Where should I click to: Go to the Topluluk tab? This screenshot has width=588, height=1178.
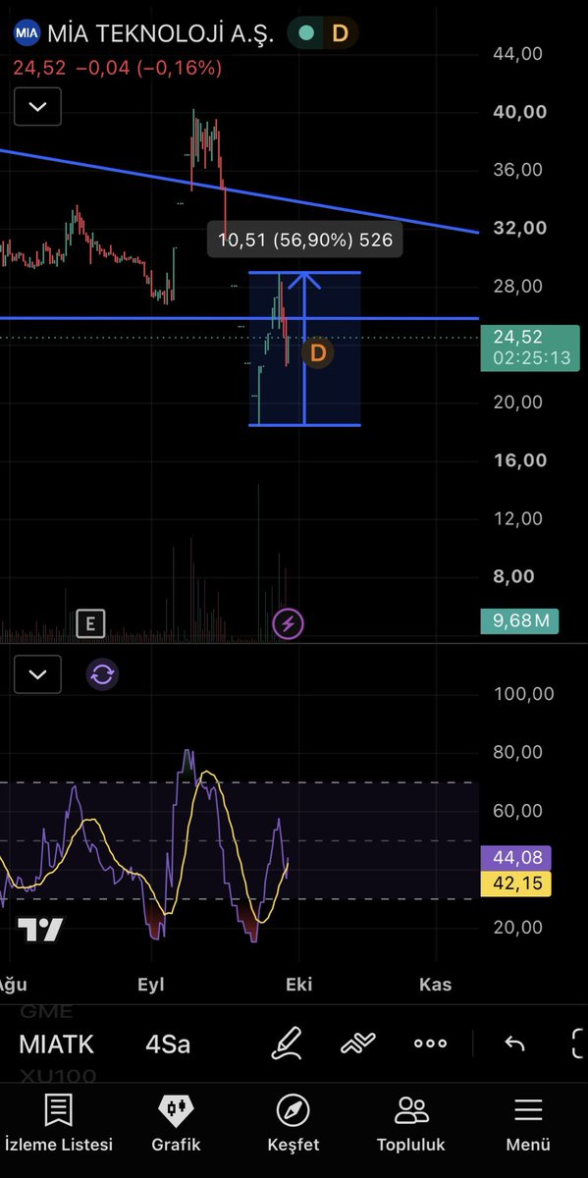tap(411, 1123)
